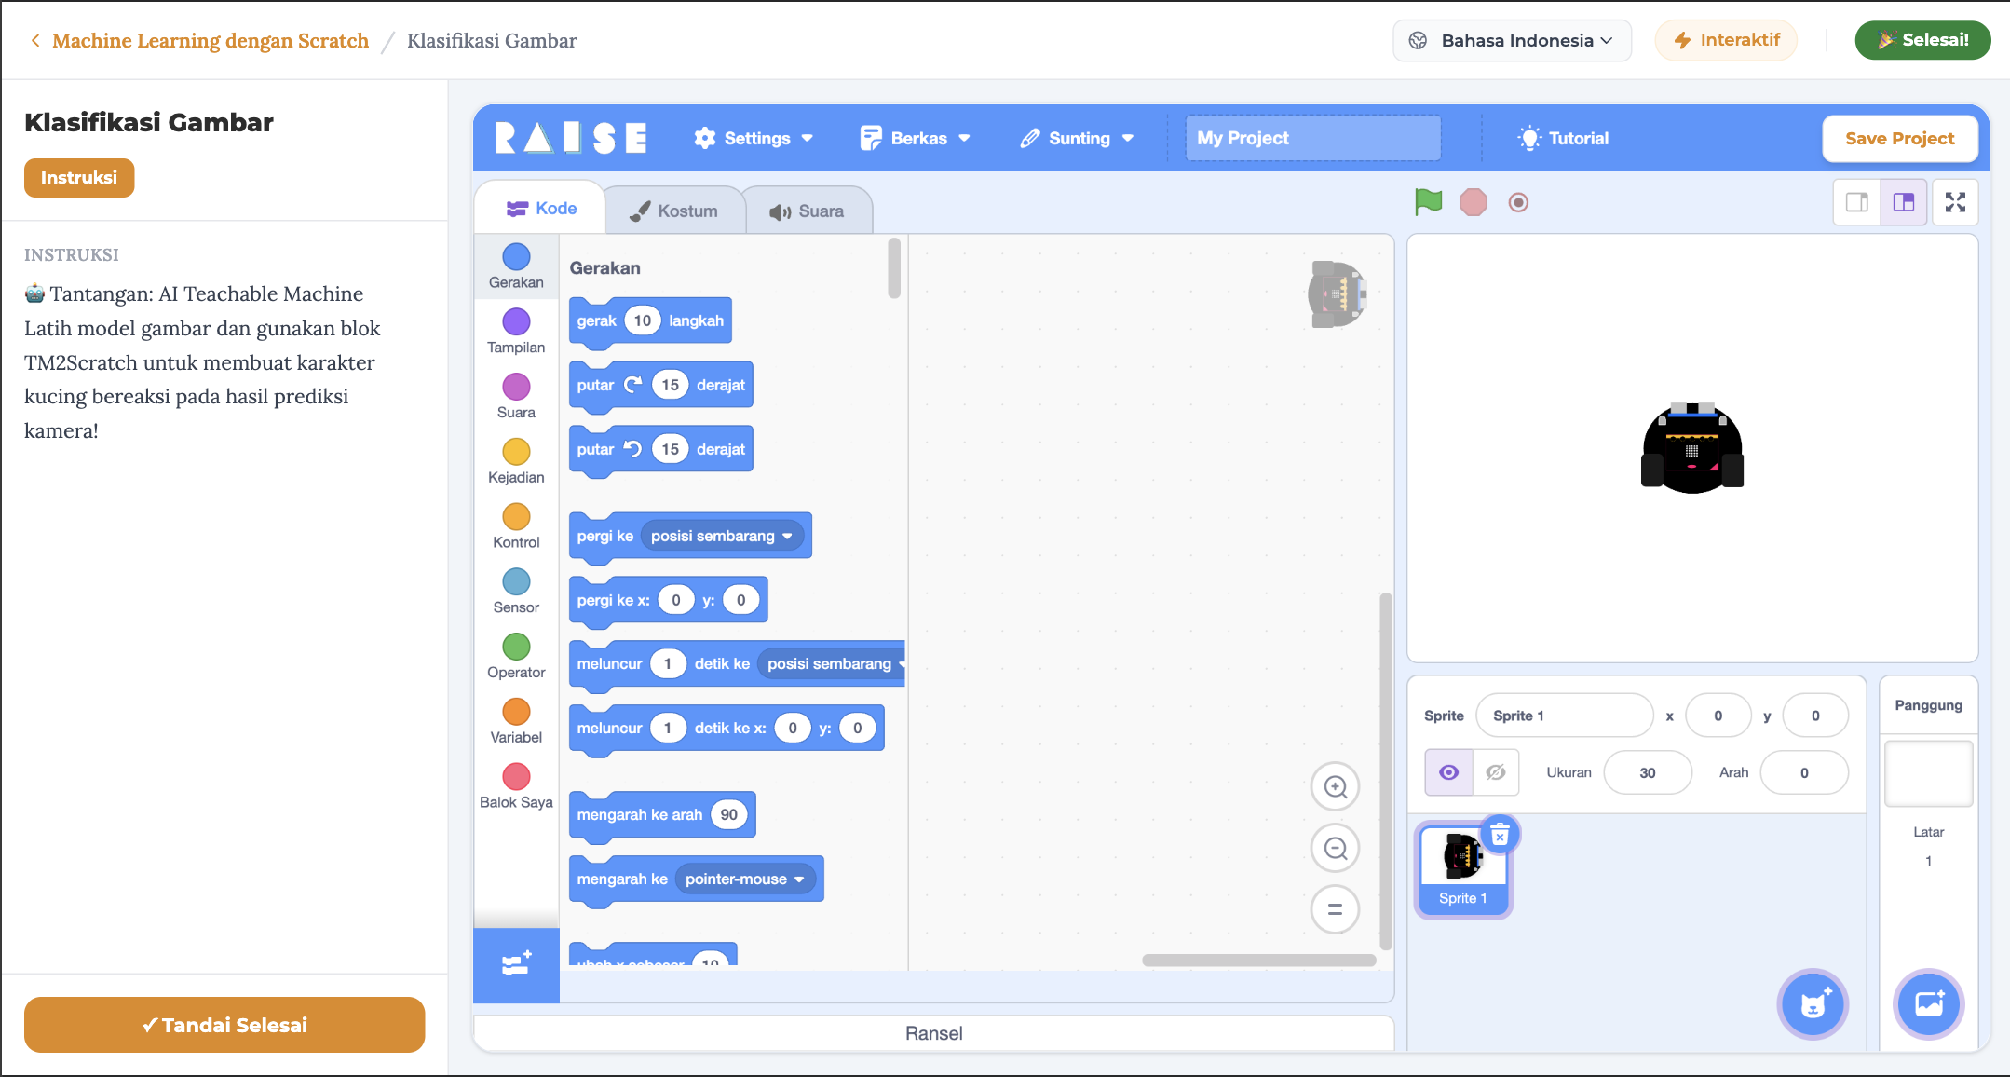The height and width of the screenshot is (1077, 2010).
Task: Zoom in on the code workspace
Action: [1335, 787]
